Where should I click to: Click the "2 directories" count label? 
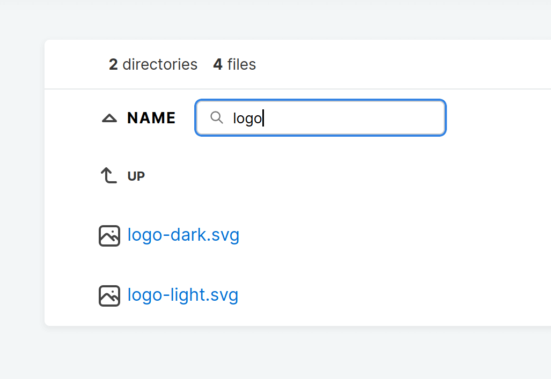(153, 64)
